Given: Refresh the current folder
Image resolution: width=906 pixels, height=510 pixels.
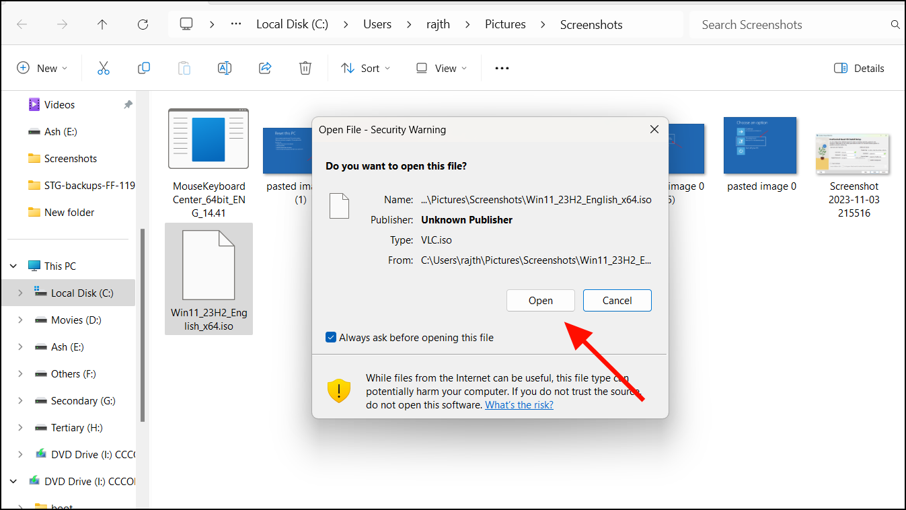Looking at the screenshot, I should (143, 24).
